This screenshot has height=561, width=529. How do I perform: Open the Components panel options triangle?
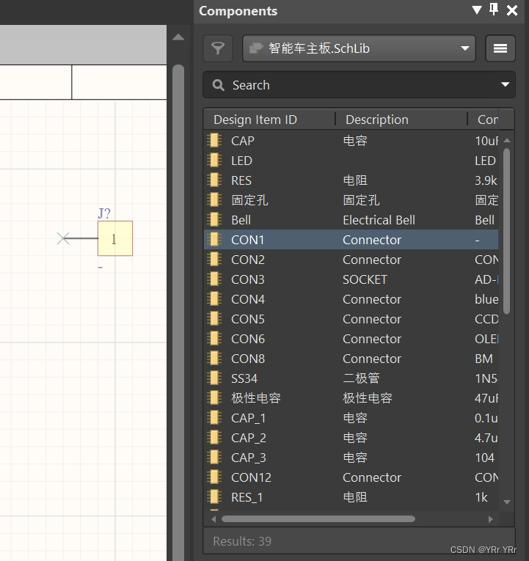pos(476,10)
